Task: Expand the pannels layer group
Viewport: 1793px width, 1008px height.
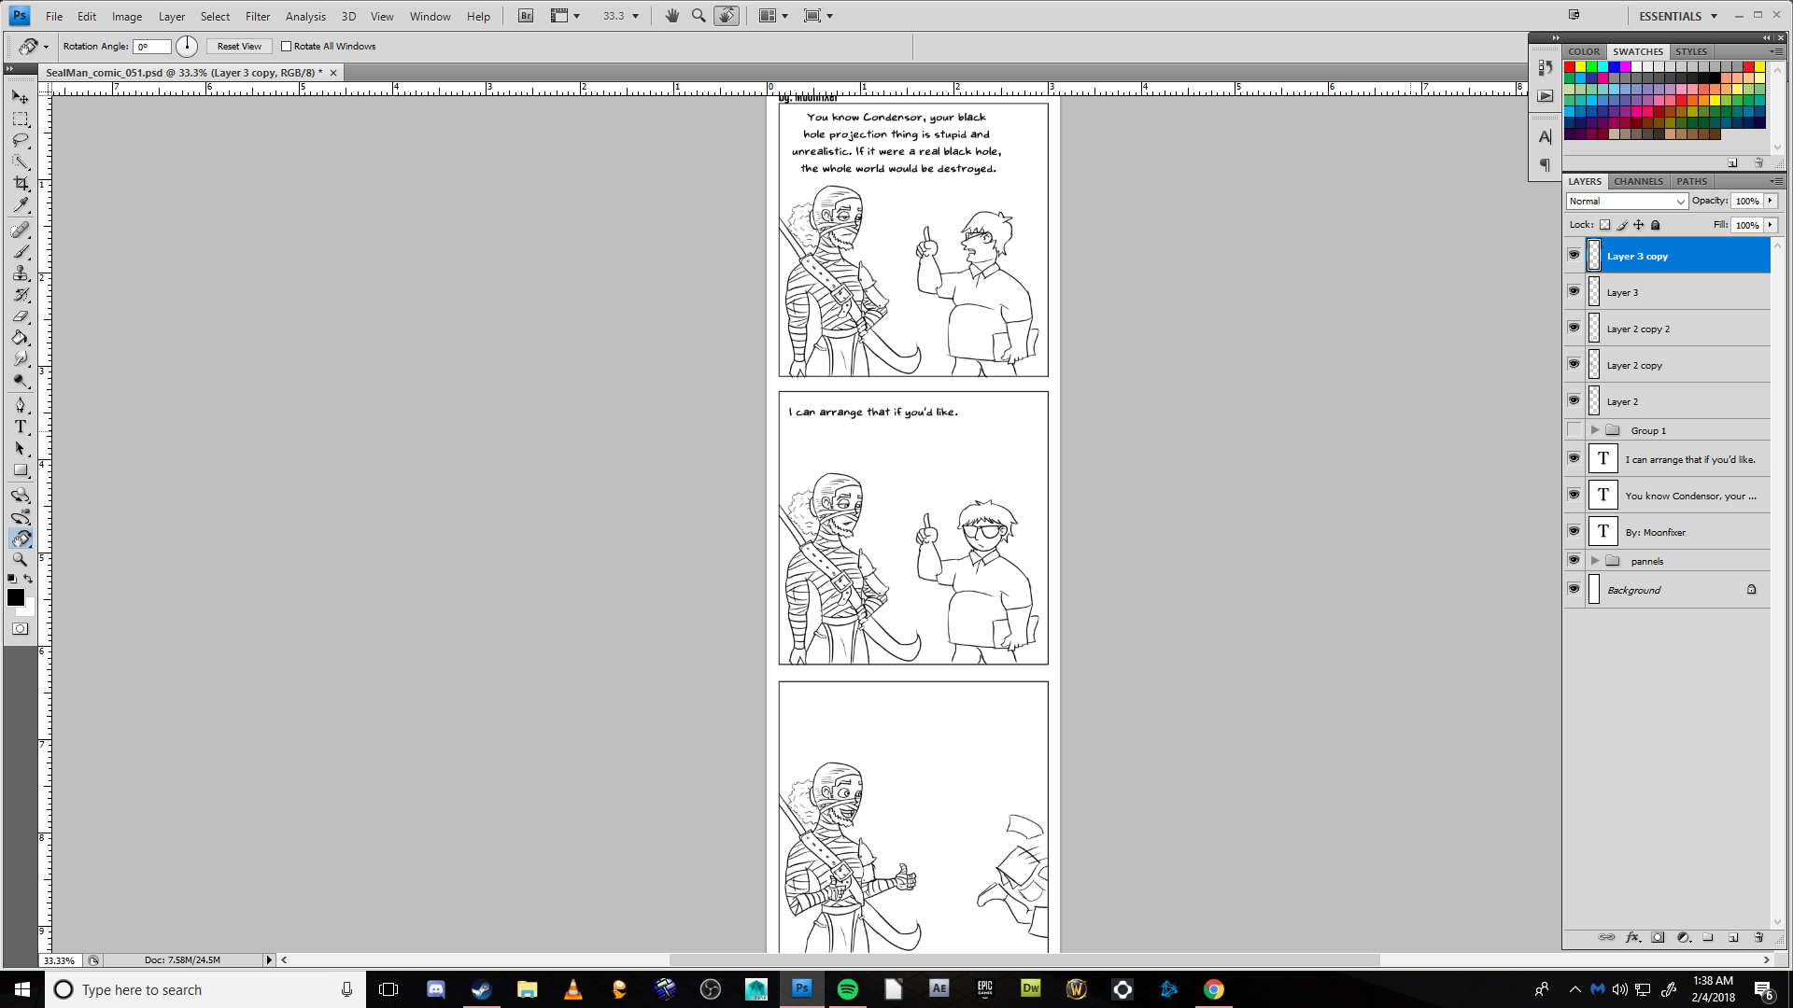Action: (1595, 561)
